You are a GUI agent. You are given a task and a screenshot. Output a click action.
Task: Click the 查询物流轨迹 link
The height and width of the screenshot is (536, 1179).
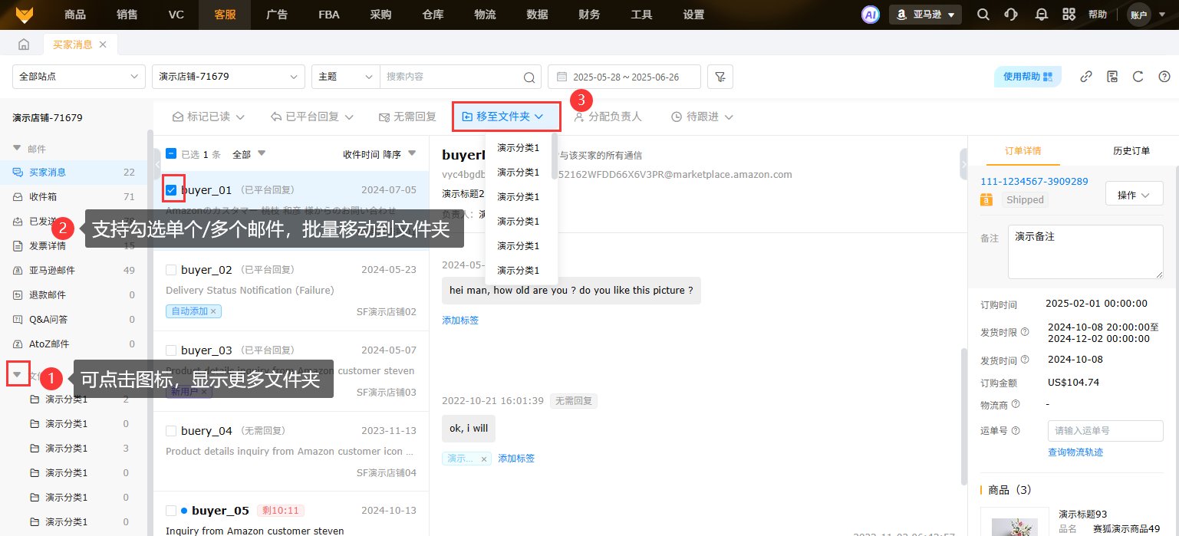[1075, 452]
